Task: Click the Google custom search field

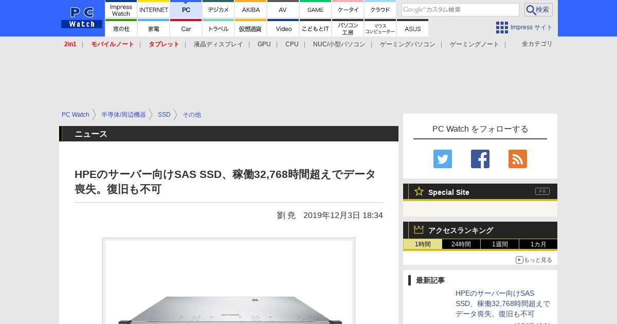Action: click(460, 10)
